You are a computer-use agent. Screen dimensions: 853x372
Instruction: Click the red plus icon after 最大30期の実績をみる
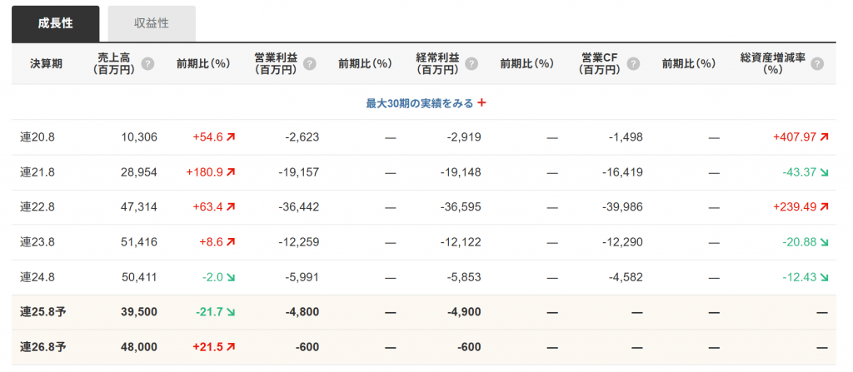pyautogui.click(x=481, y=103)
